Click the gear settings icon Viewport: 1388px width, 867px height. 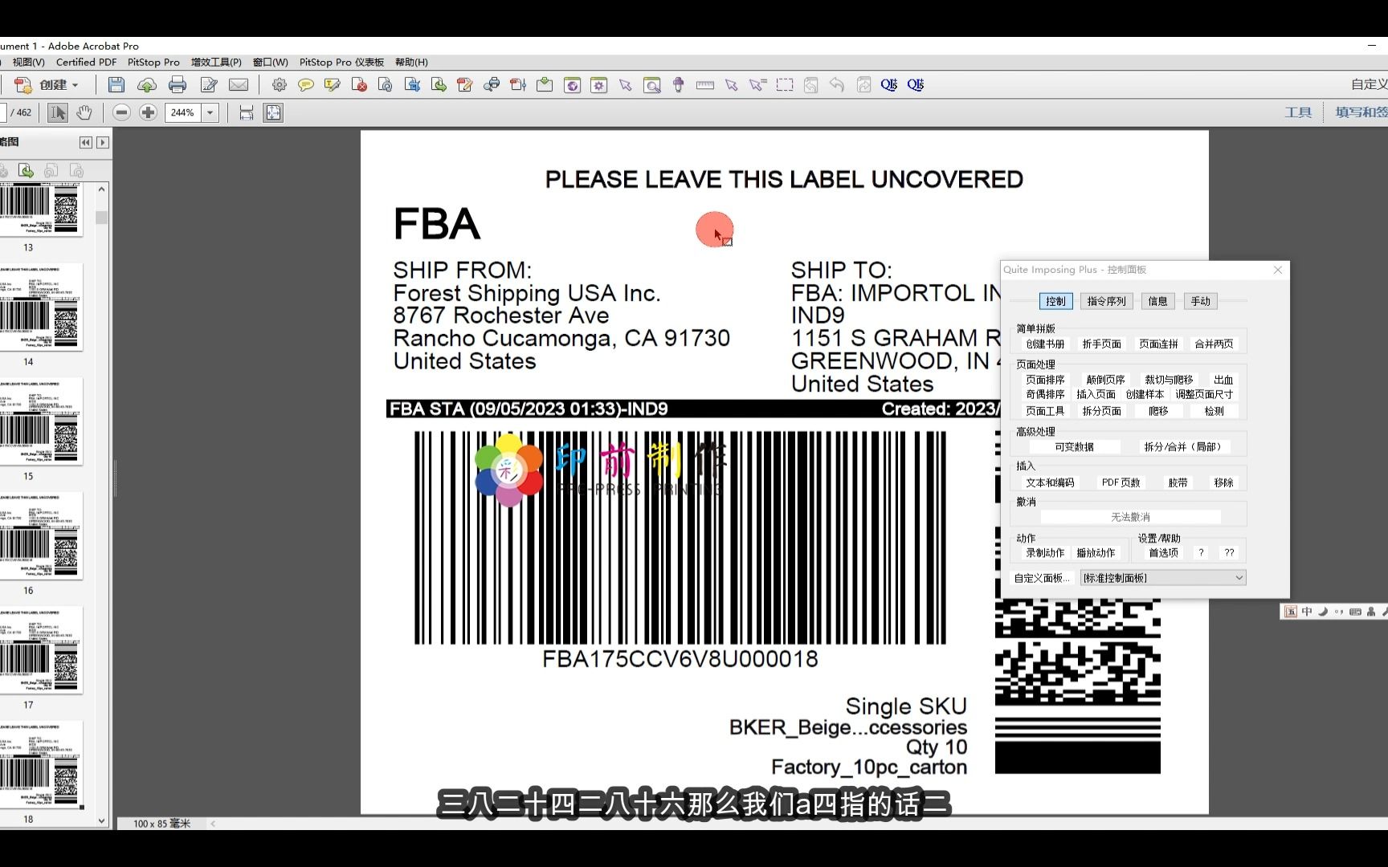280,85
